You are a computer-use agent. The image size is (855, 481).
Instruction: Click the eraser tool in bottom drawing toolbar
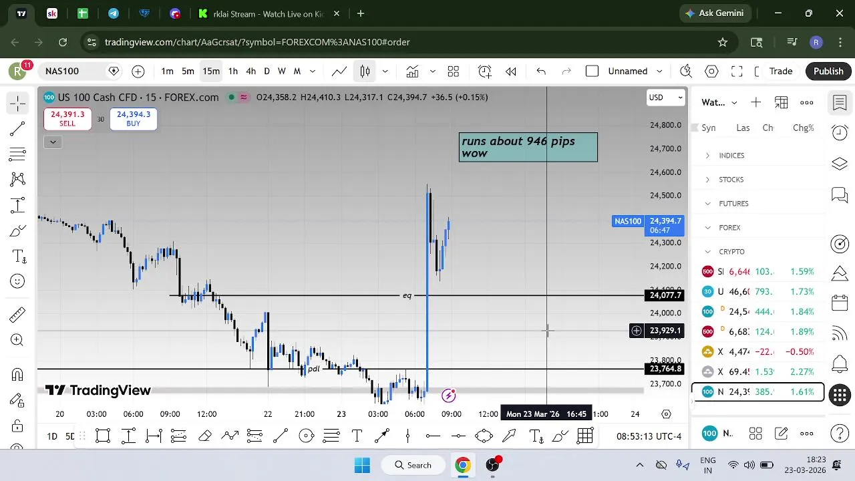point(204,436)
